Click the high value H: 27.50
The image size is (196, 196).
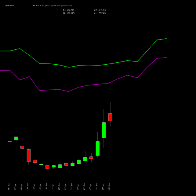tap(100, 10)
